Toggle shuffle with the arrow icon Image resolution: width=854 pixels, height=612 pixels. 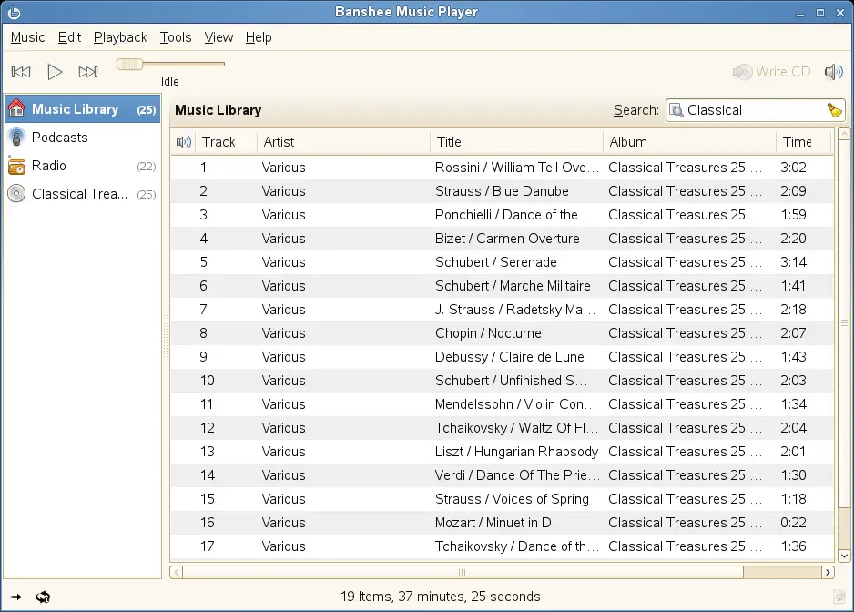pos(17,597)
